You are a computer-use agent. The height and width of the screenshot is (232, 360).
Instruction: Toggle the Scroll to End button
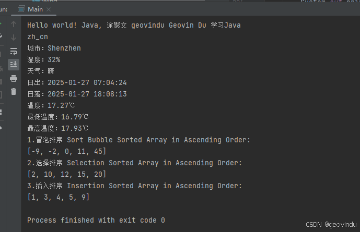point(14,65)
